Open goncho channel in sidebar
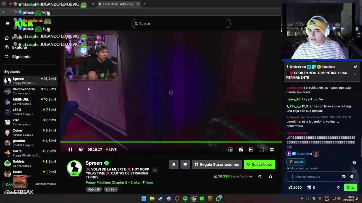Image resolution: width=362 pixels, height=203 pixels. click(30, 143)
